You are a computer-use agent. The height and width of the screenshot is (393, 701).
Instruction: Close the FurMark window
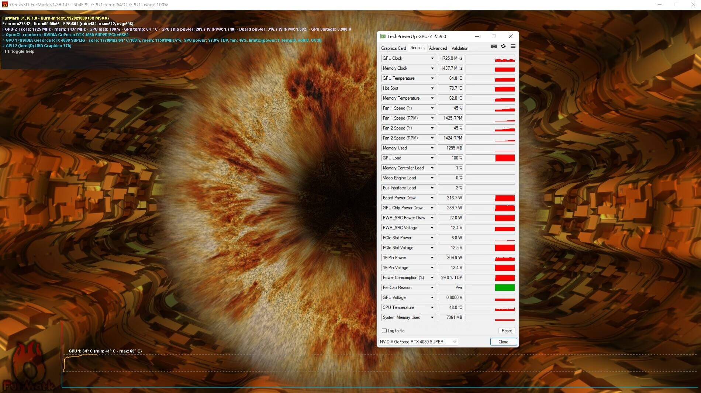pyautogui.click(x=693, y=4)
